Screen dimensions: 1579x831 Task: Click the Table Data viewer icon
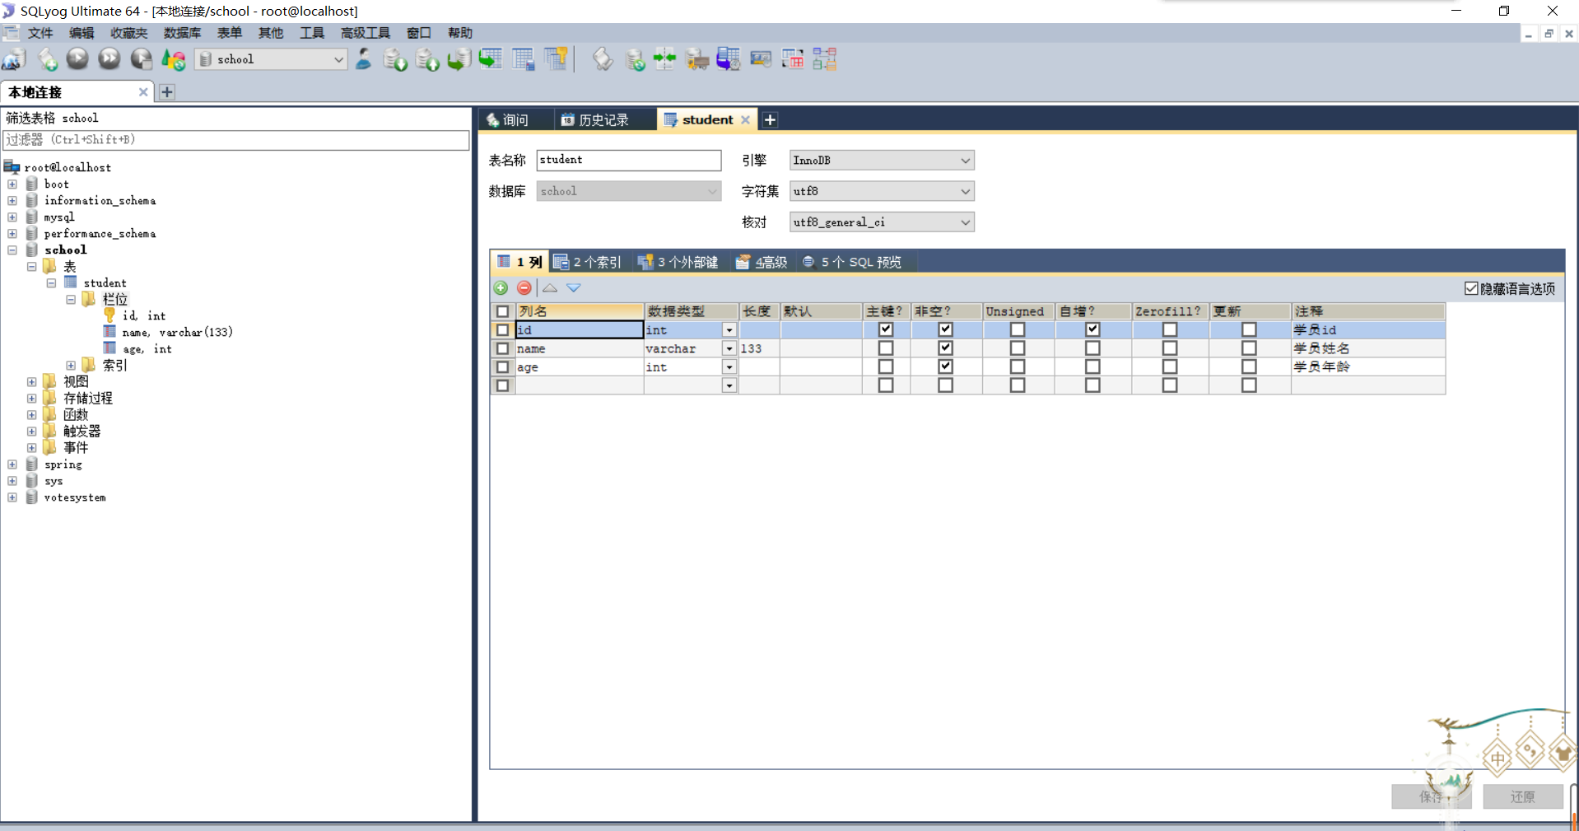coord(523,59)
